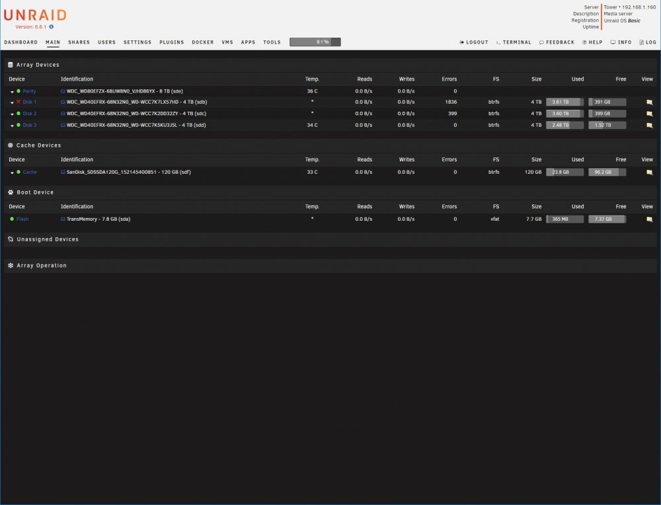661x505 pixels.
Task: Browse Disk 3 via View folder icon
Action: [x=649, y=125]
